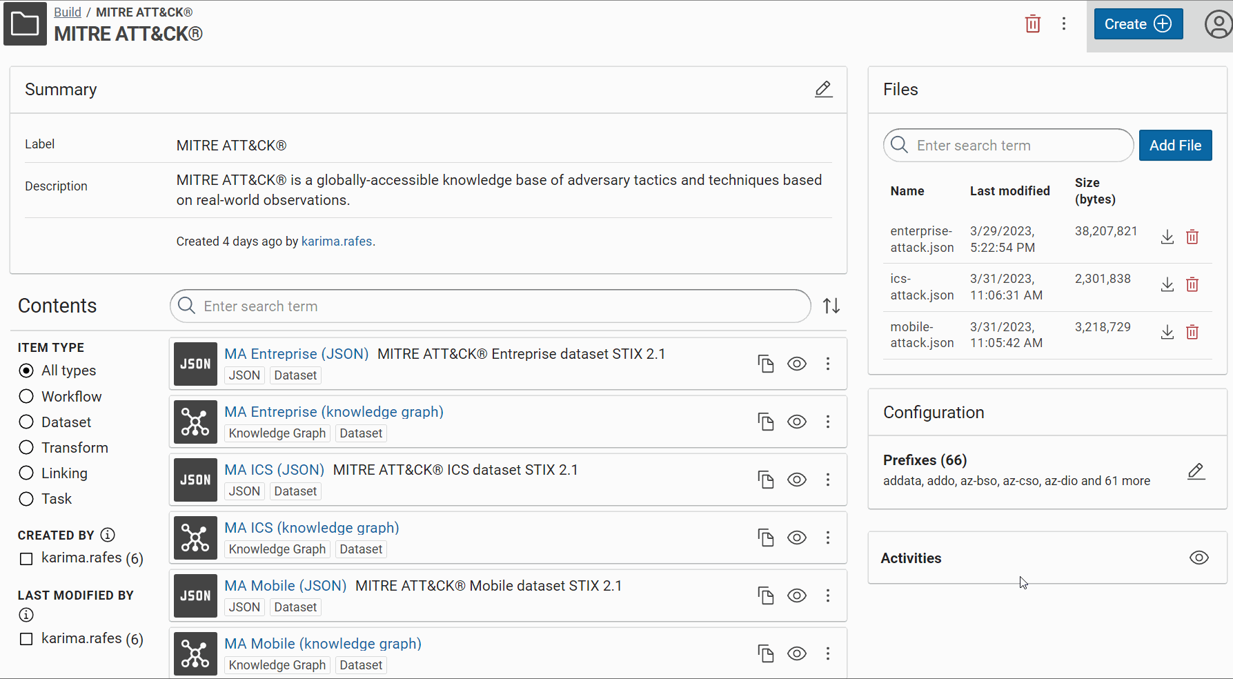1233x679 pixels.
Task: Download the mobile-attack.json file
Action: point(1167,333)
